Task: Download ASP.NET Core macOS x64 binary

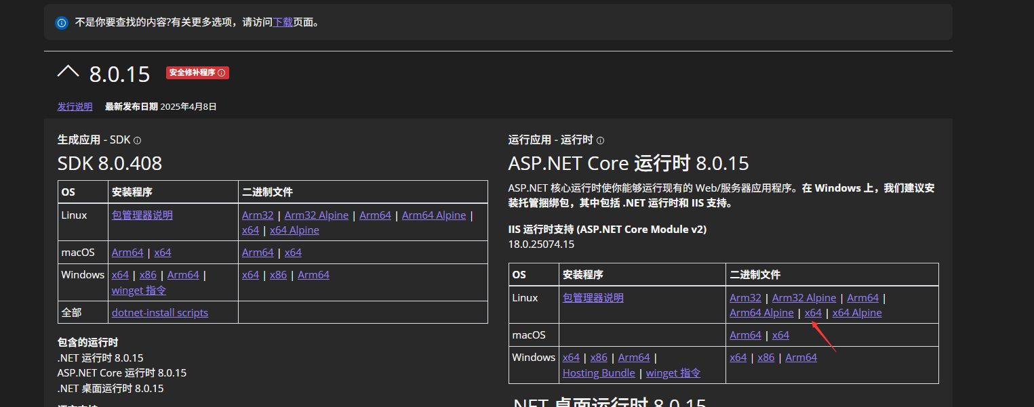Action: point(780,335)
